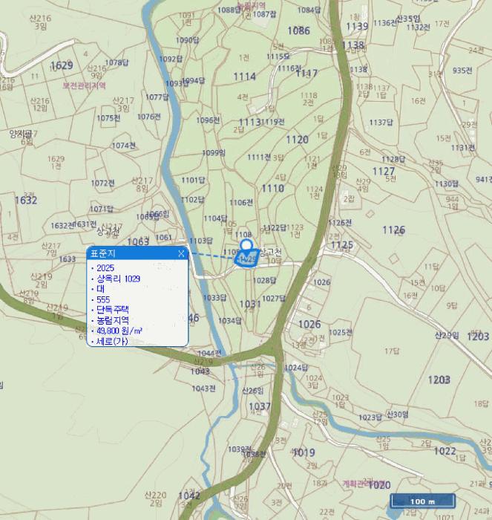492x520 pixels.
Task: Click the 1024답 parcel label
Action: (x=296, y=368)
